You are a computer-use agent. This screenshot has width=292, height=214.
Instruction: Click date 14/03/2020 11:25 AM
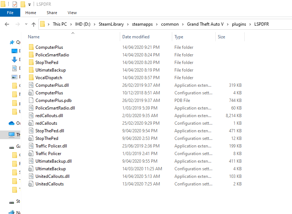click(x=142, y=168)
